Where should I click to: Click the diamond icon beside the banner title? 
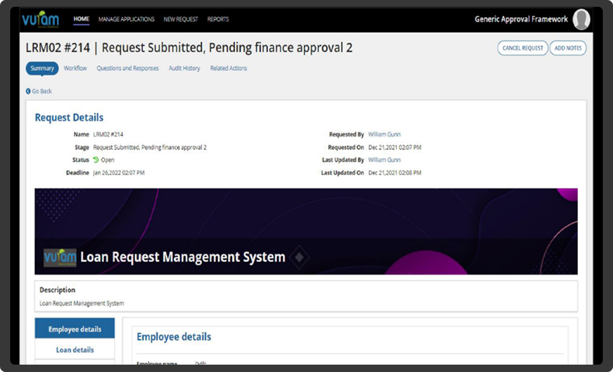tap(299, 257)
